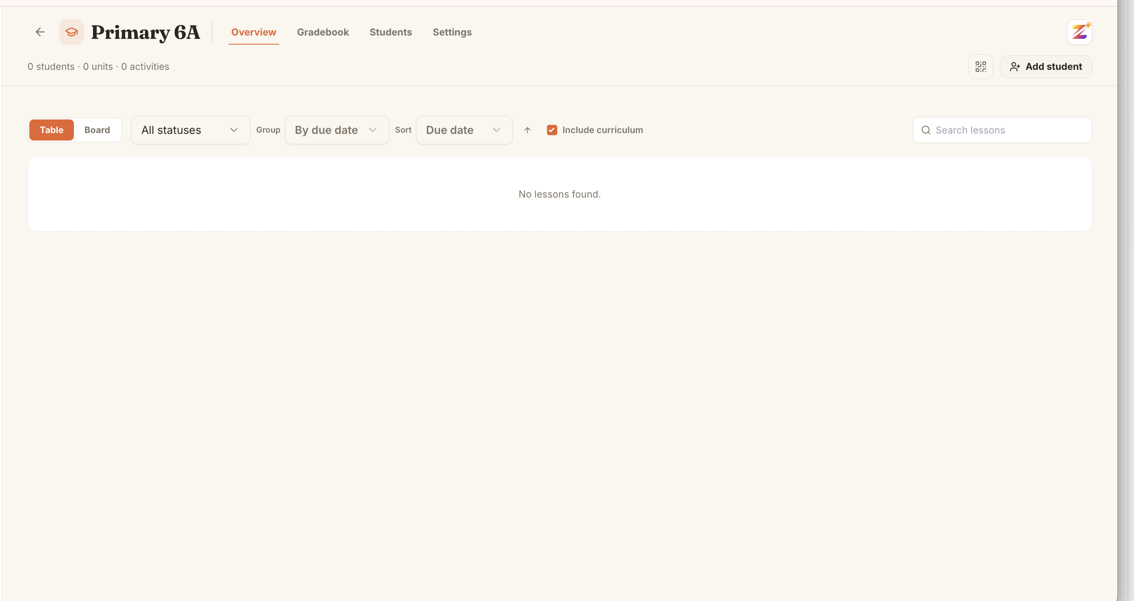Click the magnifier icon in search
The width and height of the screenshot is (1134, 601).
coord(926,130)
